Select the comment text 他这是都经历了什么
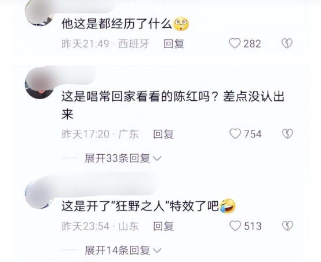The image size is (321, 262). (x=116, y=24)
